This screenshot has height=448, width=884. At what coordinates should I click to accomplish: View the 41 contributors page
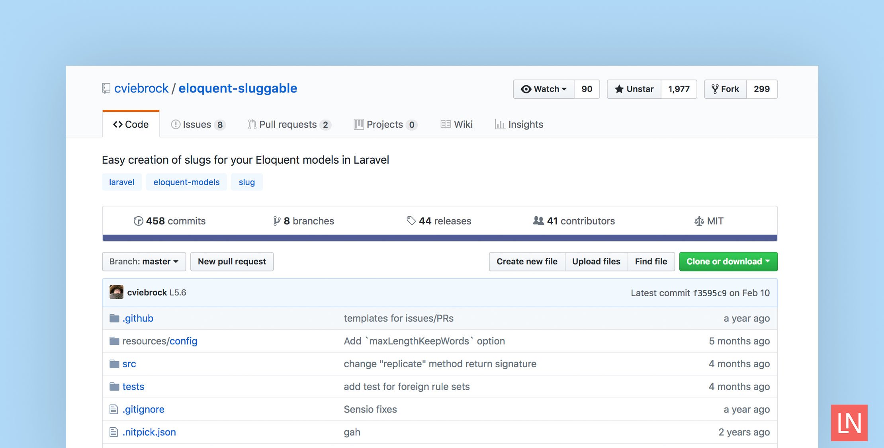[574, 221]
